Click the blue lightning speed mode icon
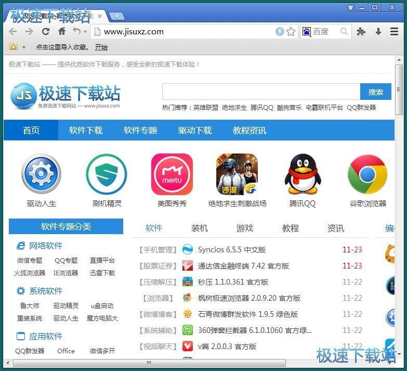This screenshot has width=407, height=371. (x=280, y=31)
